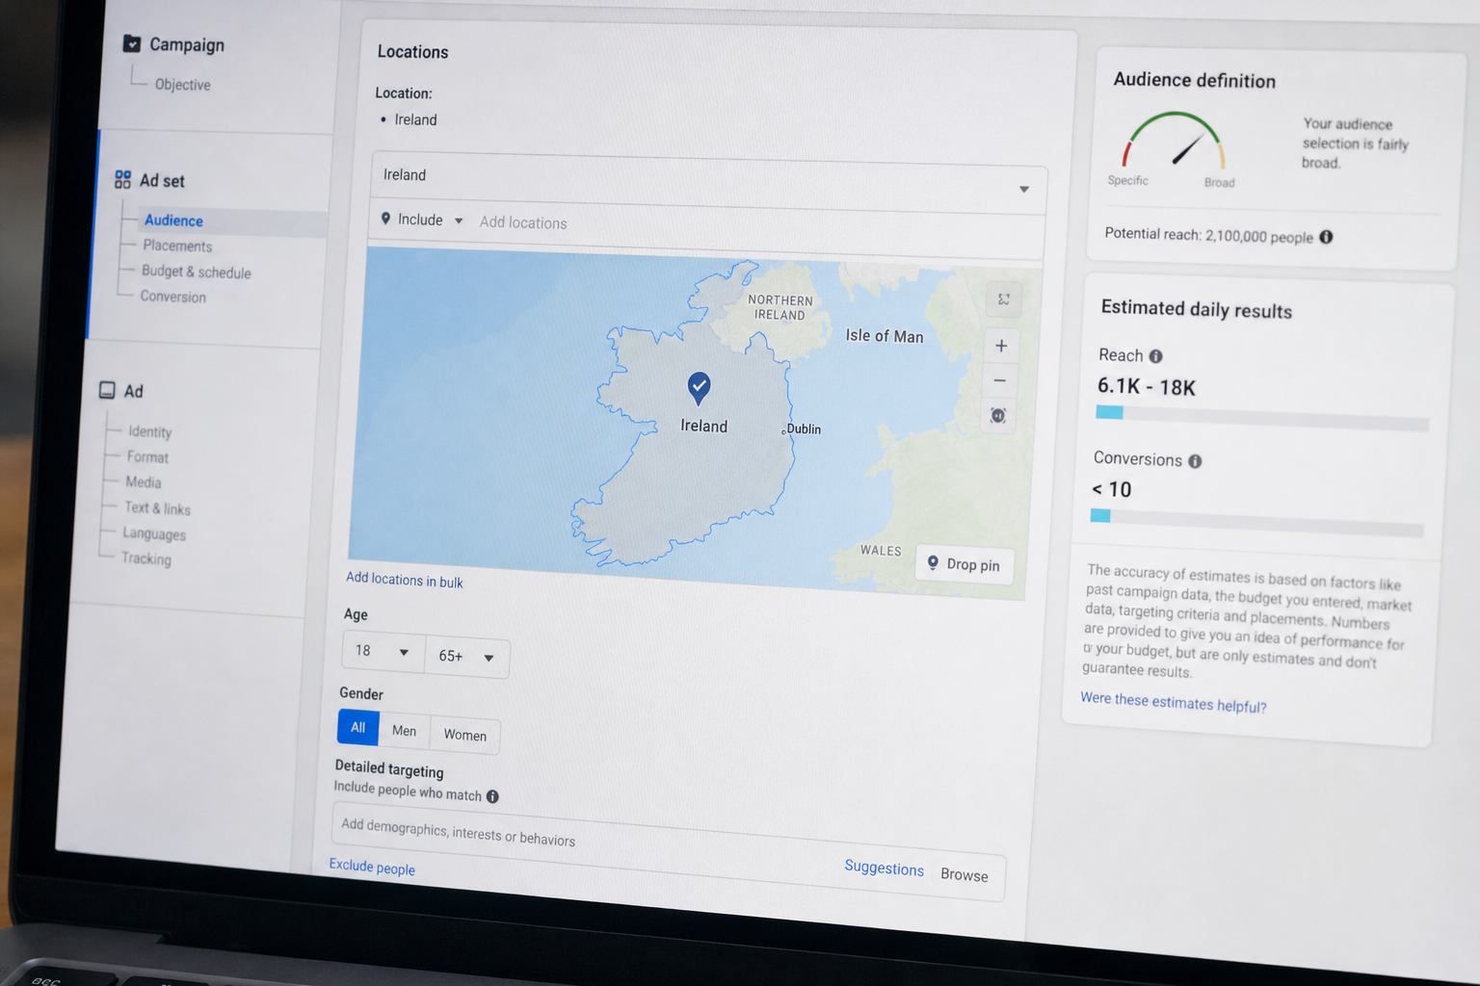Zoom in on the map
The width and height of the screenshot is (1480, 986).
click(1001, 346)
